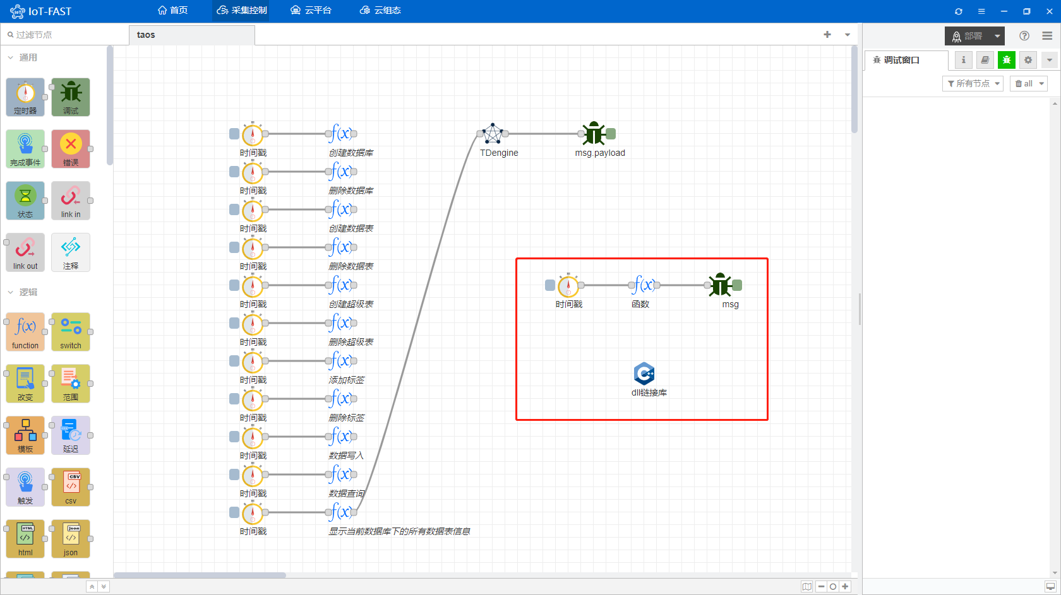The width and height of the screenshot is (1061, 595).
Task: Select the function node in palette
Action: tap(25, 332)
